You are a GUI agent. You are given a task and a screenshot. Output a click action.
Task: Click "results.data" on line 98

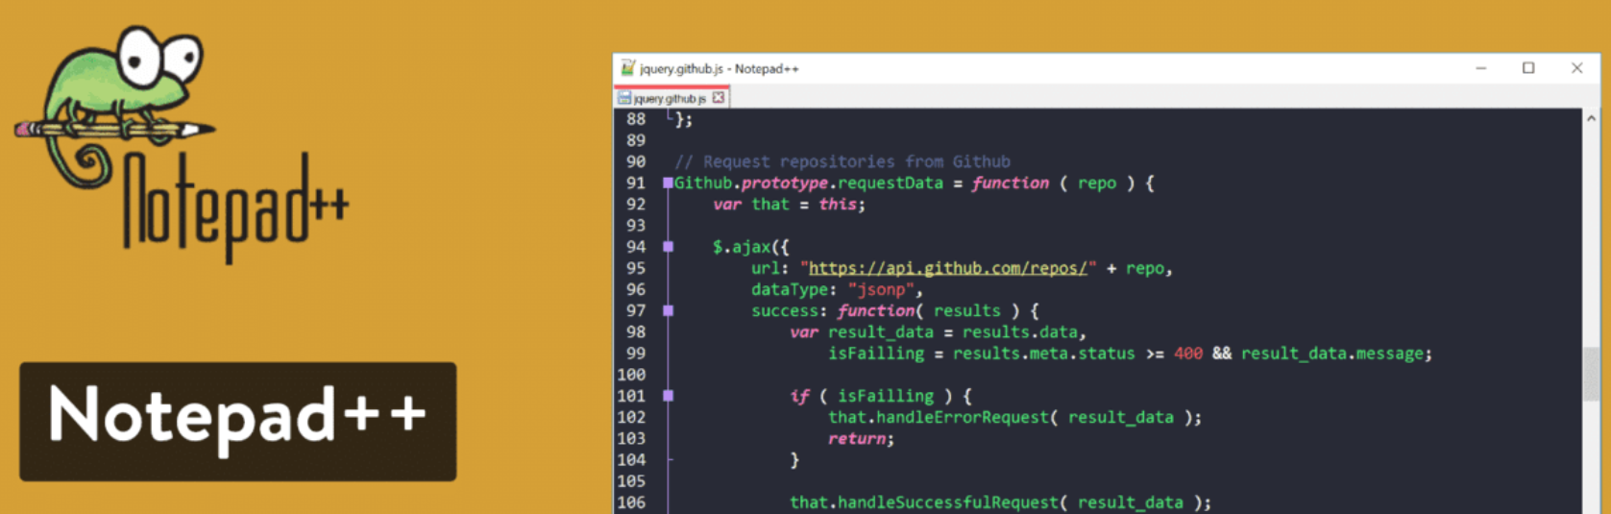tap(1019, 332)
